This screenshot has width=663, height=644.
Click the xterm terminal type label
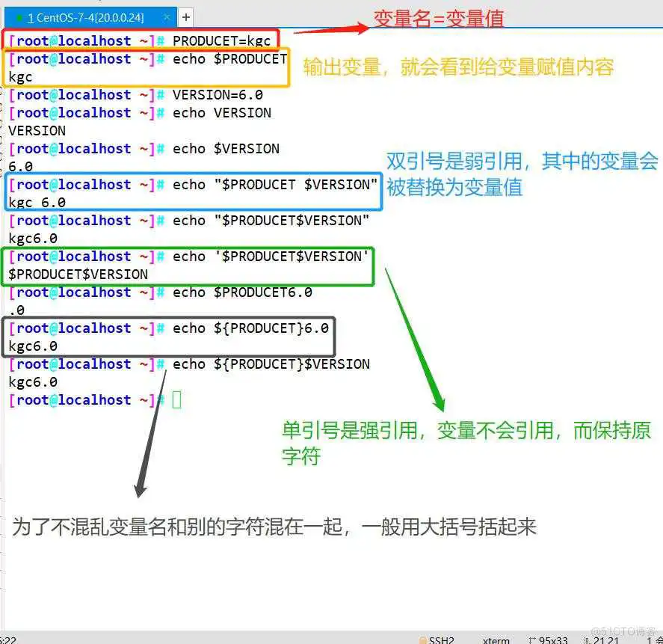point(496,640)
